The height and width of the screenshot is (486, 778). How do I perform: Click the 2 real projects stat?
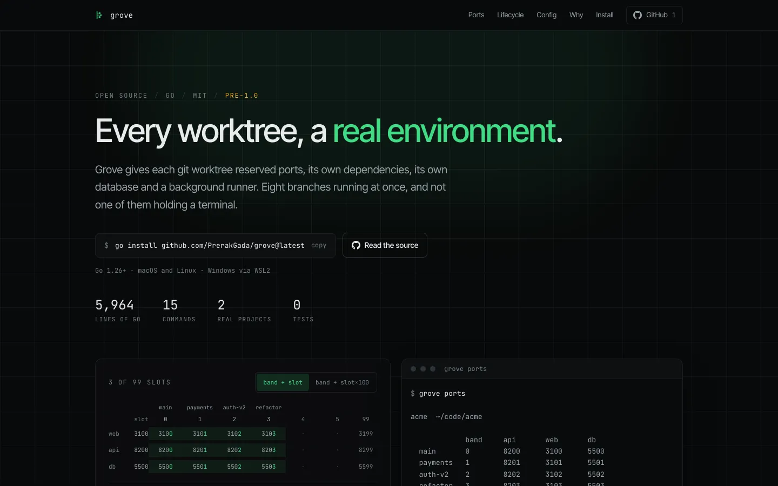[244, 311]
